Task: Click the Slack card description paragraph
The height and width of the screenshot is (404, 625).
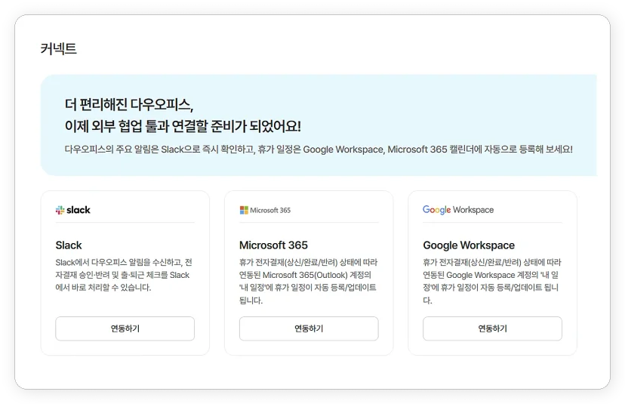Action: click(124, 275)
